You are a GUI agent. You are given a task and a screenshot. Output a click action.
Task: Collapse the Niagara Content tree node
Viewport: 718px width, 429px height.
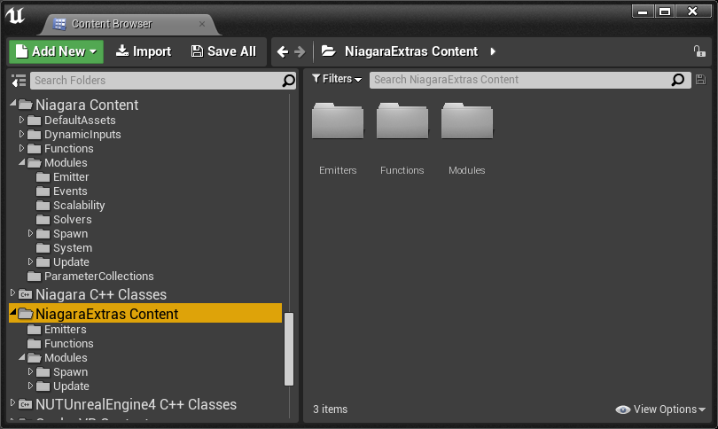[12, 104]
